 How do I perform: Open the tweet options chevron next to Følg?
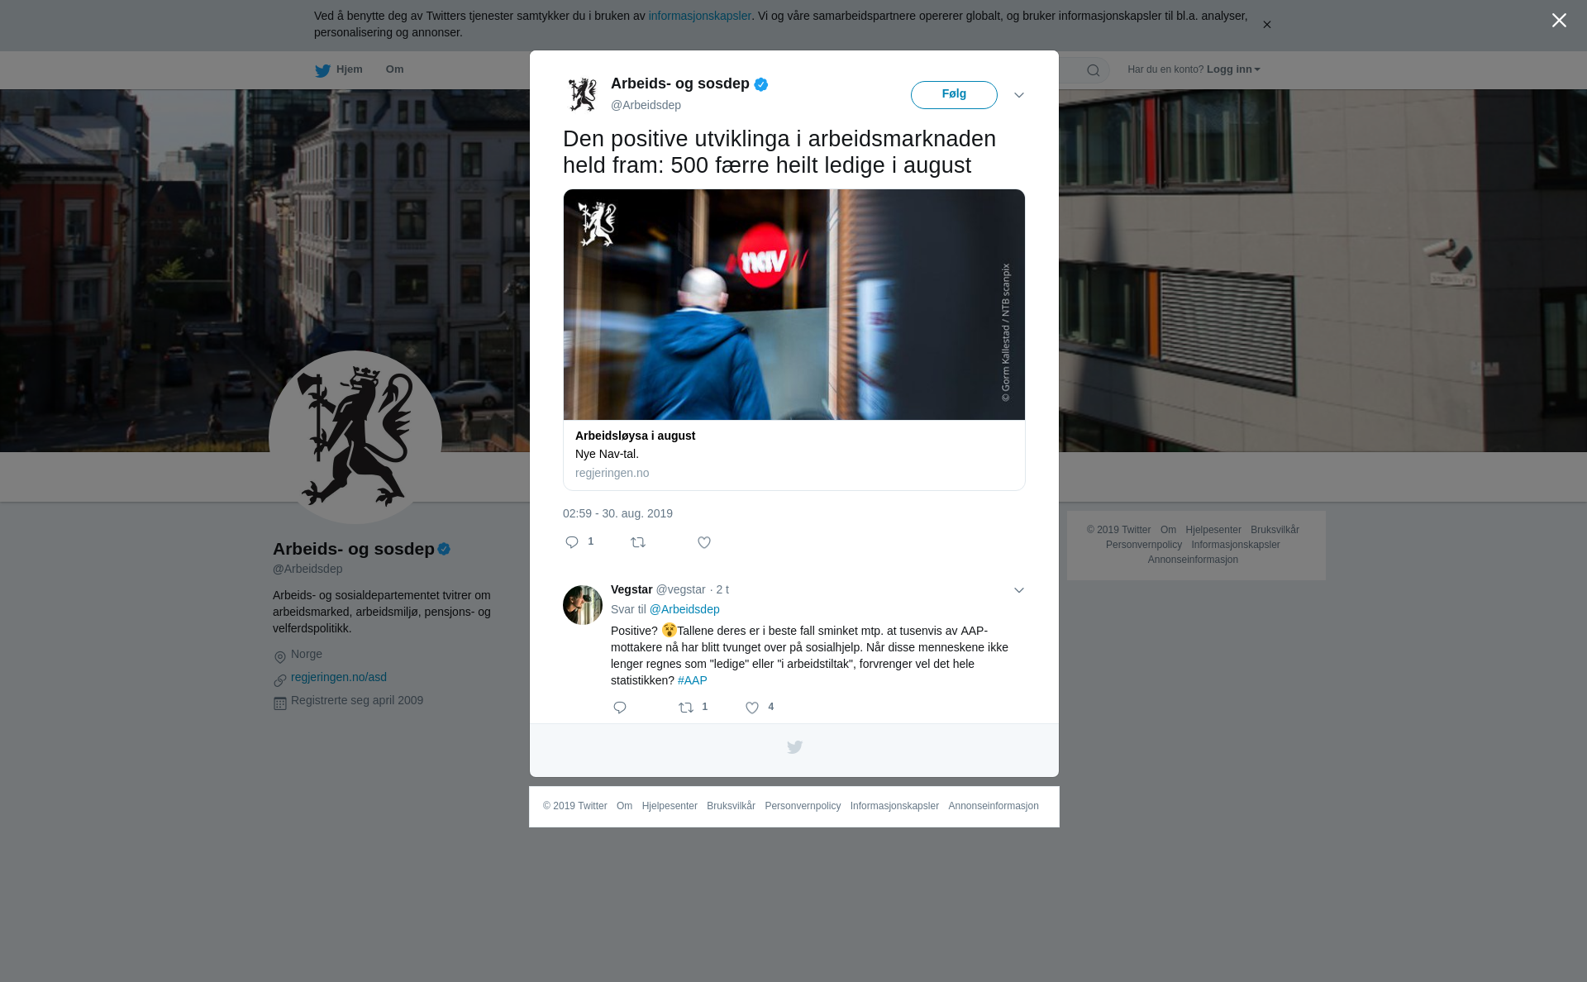[x=1019, y=95]
